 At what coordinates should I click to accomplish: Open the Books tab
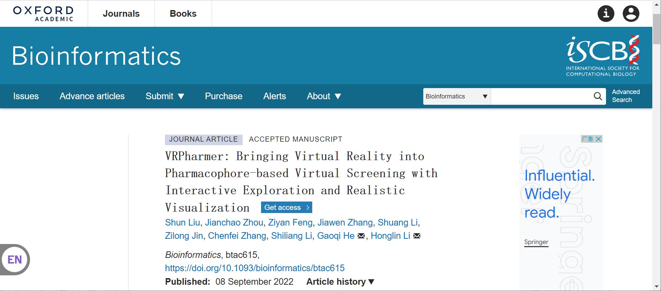[x=183, y=14]
